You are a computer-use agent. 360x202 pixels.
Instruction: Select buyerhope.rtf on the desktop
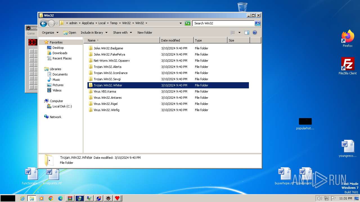tap(284, 176)
